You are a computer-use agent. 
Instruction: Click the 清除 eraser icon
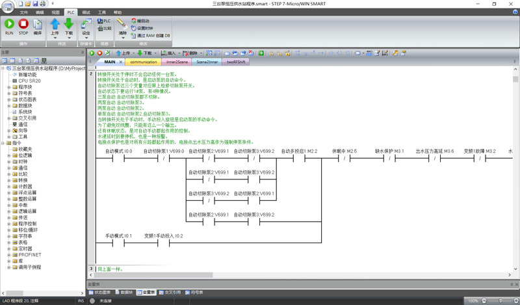click(122, 24)
